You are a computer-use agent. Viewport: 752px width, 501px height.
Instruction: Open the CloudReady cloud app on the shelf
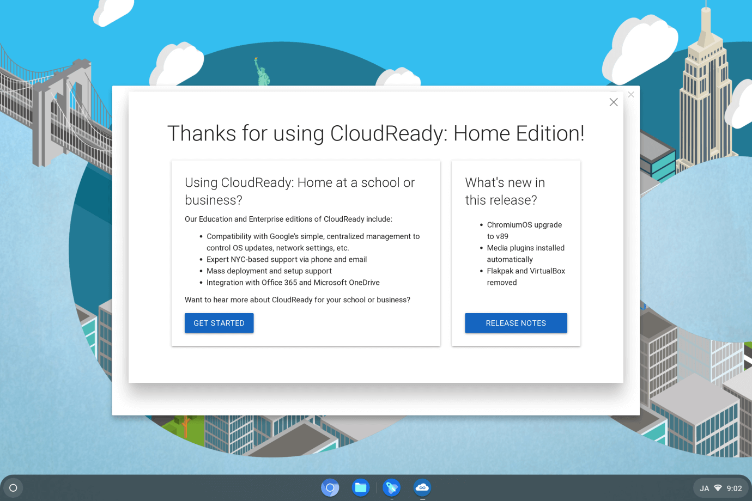click(422, 487)
